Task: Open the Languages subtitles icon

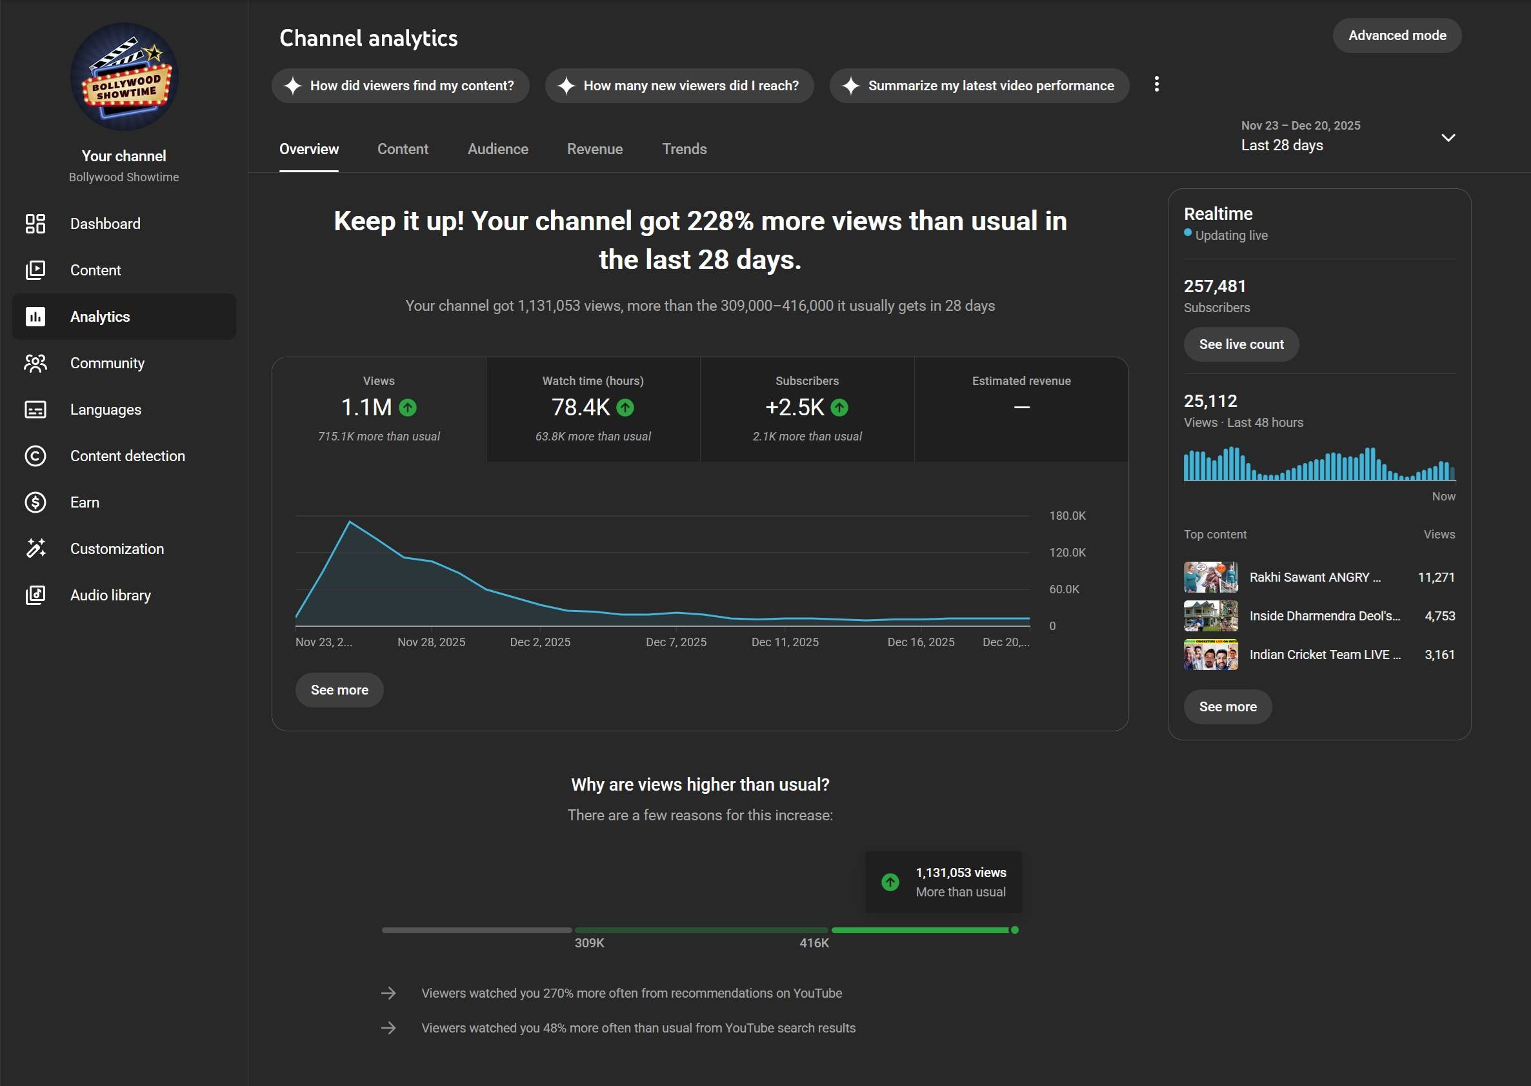Action: click(35, 410)
